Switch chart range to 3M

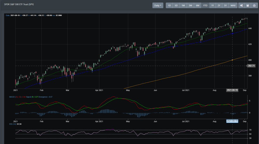(x=190, y=6)
